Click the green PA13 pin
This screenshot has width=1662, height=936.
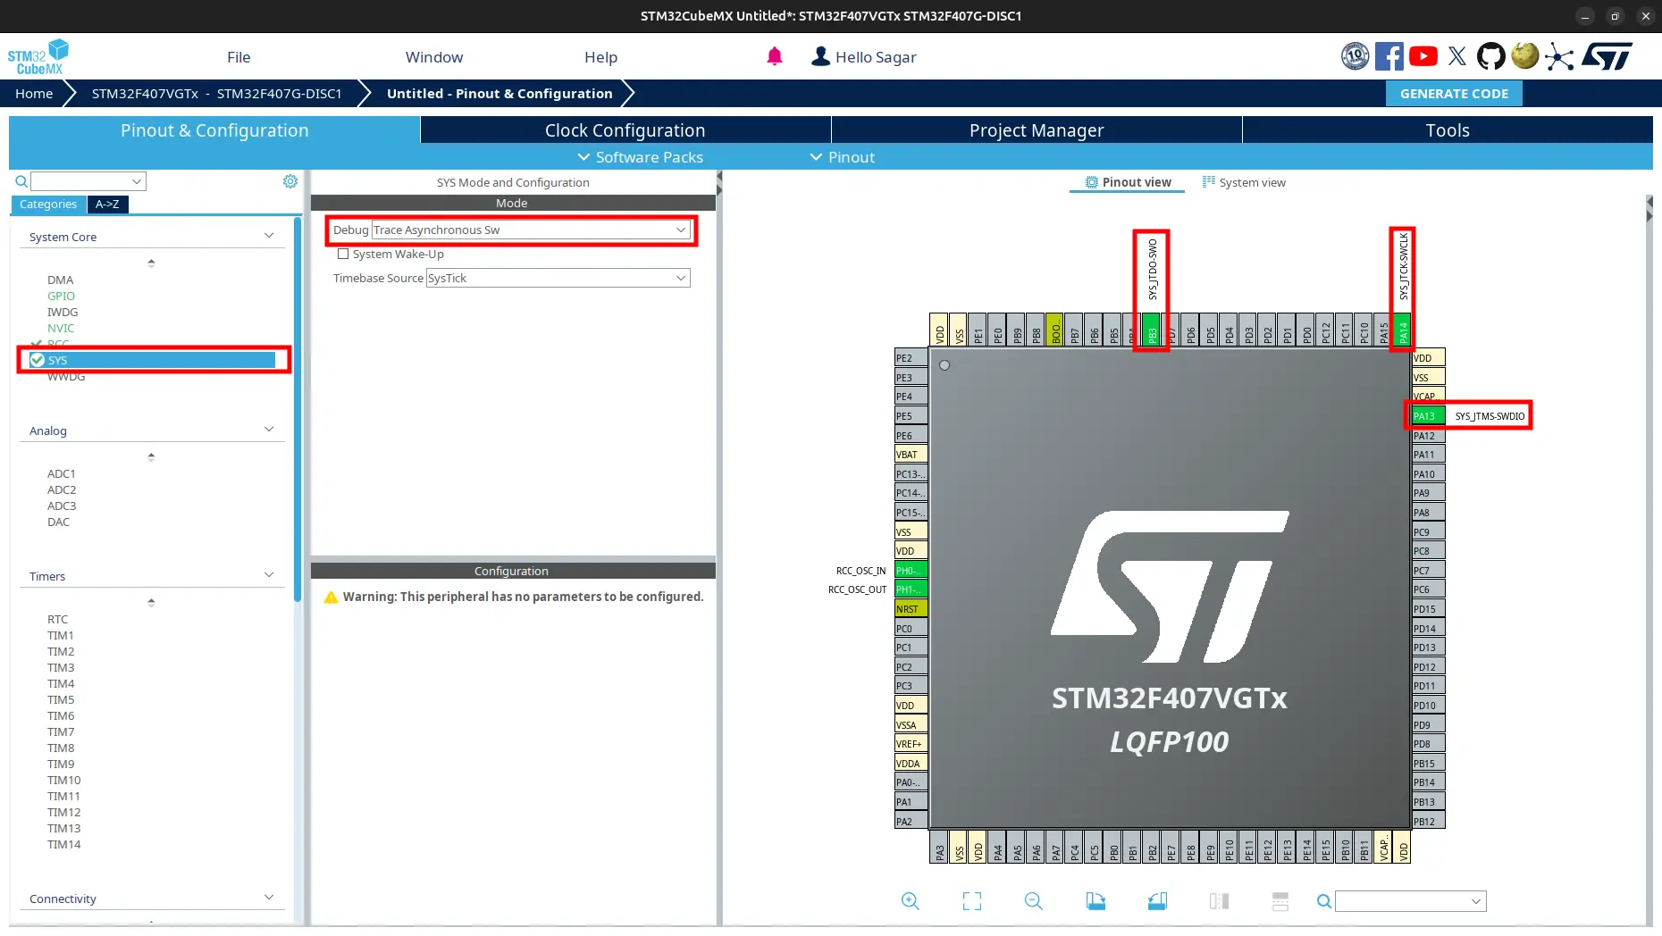coord(1428,416)
